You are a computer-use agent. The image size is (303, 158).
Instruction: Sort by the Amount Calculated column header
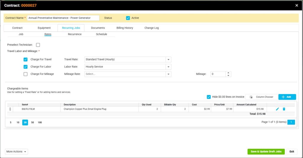pyautogui.click(x=250, y=104)
